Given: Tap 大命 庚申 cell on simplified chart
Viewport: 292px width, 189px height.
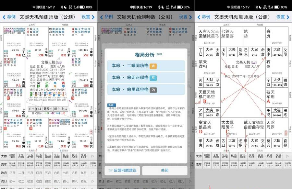Looking at the screenshot, I should [277, 52].
